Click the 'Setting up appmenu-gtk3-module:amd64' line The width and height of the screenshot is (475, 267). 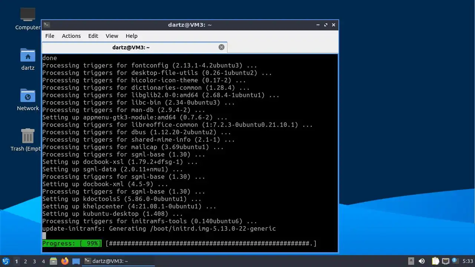[x=135, y=117]
